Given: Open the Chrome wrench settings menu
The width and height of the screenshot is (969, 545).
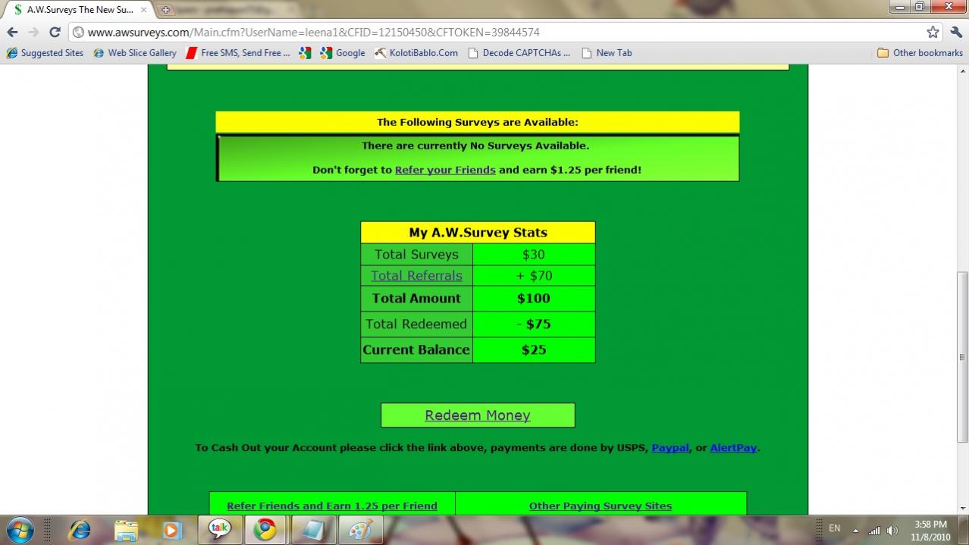Looking at the screenshot, I should coord(955,32).
